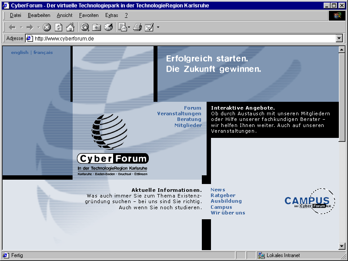Reload the page with the Refresh icon
Image resolution: width=348 pixels, height=261 pixels.
59,27
